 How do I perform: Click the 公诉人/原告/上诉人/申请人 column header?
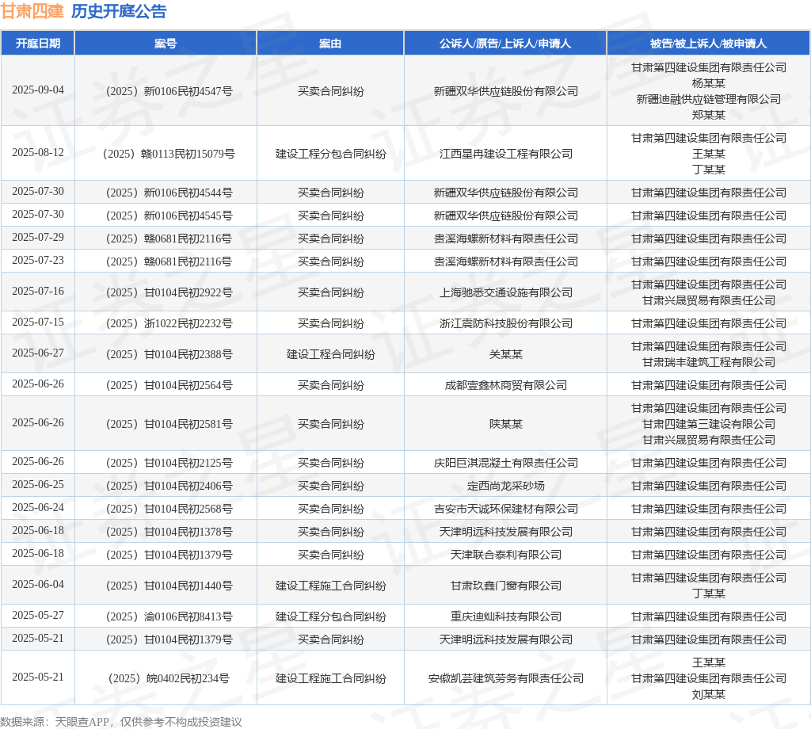[504, 44]
